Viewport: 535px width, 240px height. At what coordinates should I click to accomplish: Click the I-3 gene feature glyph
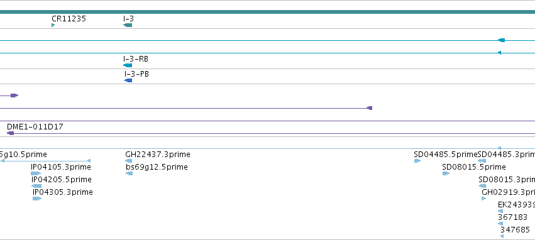pyautogui.click(x=128, y=25)
